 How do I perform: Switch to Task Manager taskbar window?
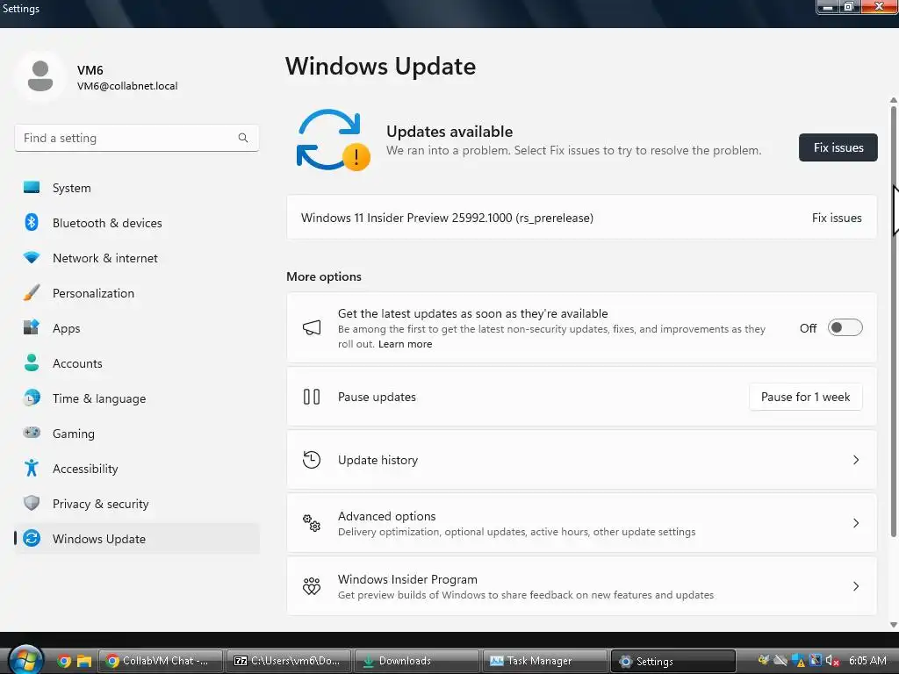(544, 661)
